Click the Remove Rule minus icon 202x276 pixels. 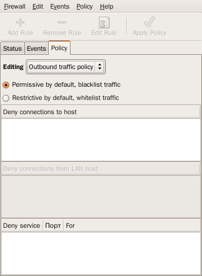pos(62,22)
